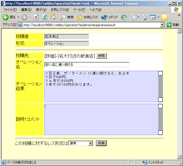Click the text [評価]-[名大付近の飲食店]
Screen dimensions: 183x166
(70, 56)
